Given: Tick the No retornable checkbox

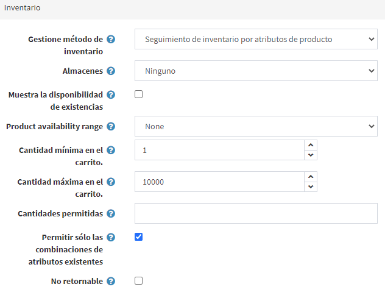Looking at the screenshot, I should tap(138, 281).
